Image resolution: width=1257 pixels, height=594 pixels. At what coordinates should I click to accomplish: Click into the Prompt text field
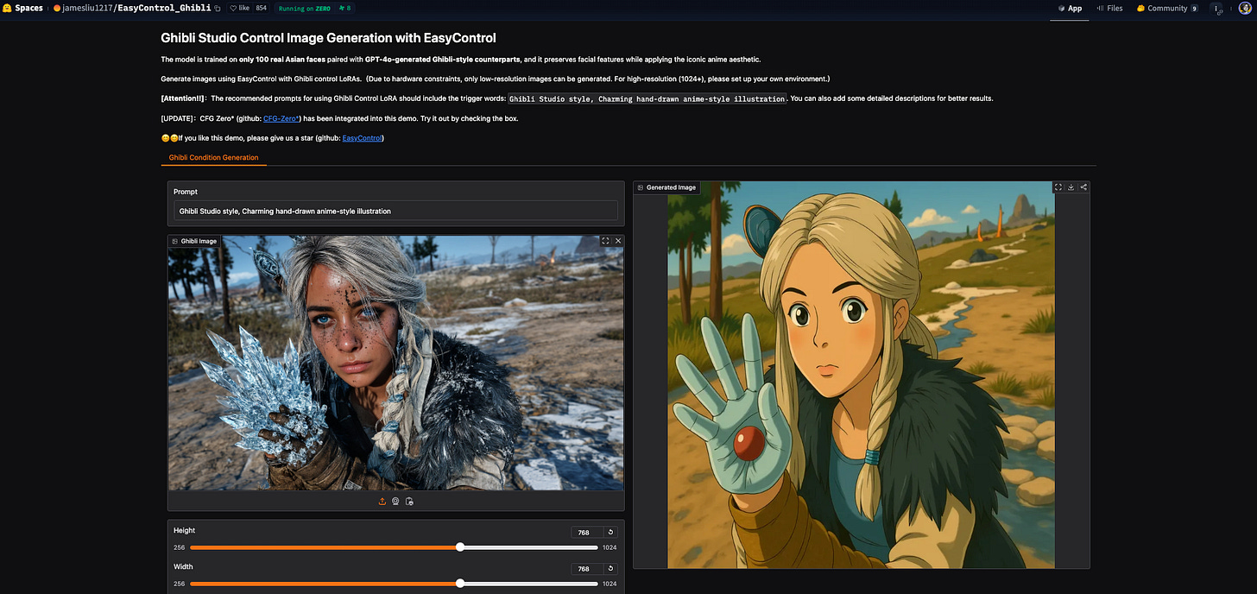[x=395, y=211]
